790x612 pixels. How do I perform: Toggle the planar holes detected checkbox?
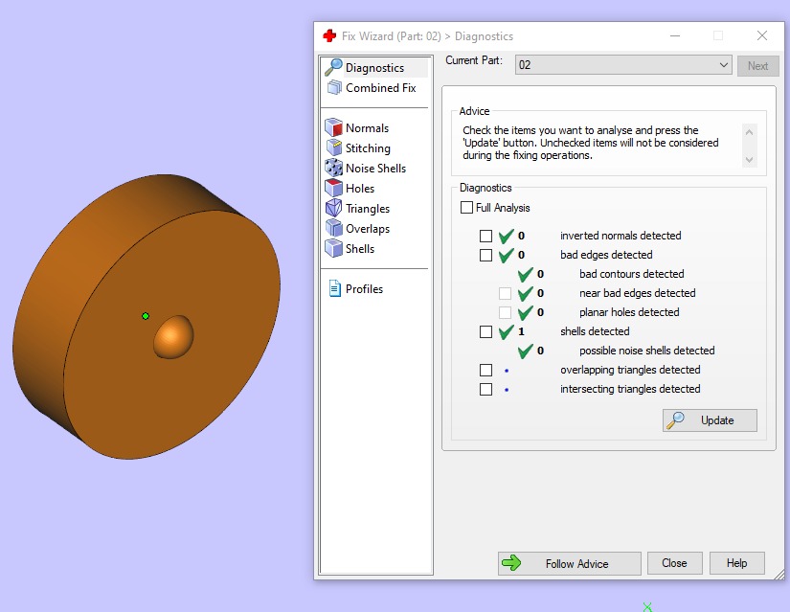point(505,312)
